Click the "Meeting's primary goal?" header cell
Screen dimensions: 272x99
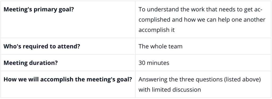68,20
